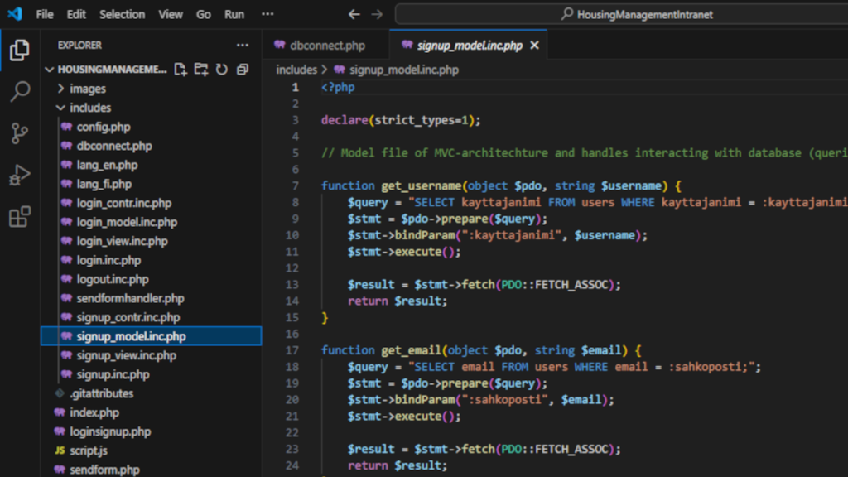Screen dimensions: 848x477
Task: Open the Search view icon
Action: [20, 91]
